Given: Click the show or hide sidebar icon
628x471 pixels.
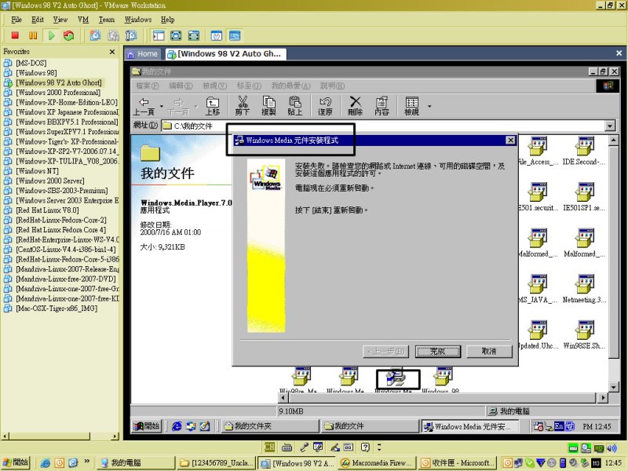Looking at the screenshot, I should coord(159,35).
